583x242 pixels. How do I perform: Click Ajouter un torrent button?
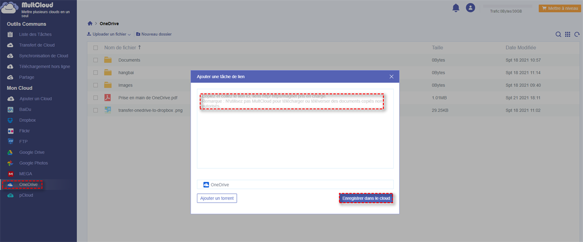(217, 198)
